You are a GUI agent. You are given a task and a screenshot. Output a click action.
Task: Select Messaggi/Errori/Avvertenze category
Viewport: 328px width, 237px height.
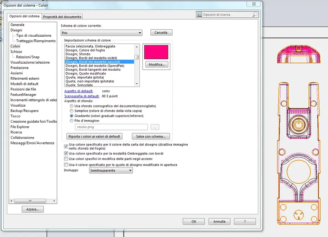32,143
